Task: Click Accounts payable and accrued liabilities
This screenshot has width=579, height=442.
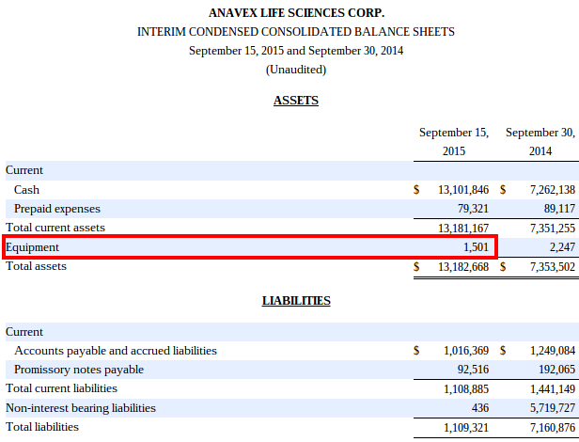Action: 116,351
